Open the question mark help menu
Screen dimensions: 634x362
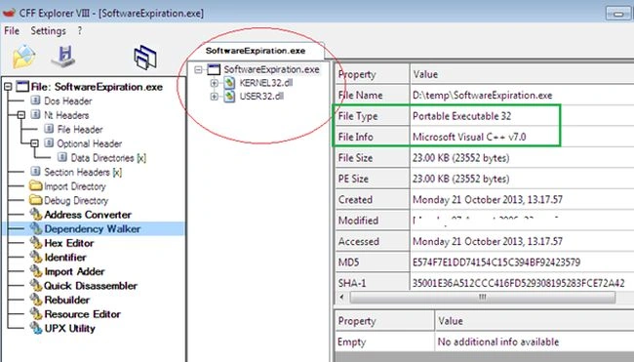coord(80,31)
